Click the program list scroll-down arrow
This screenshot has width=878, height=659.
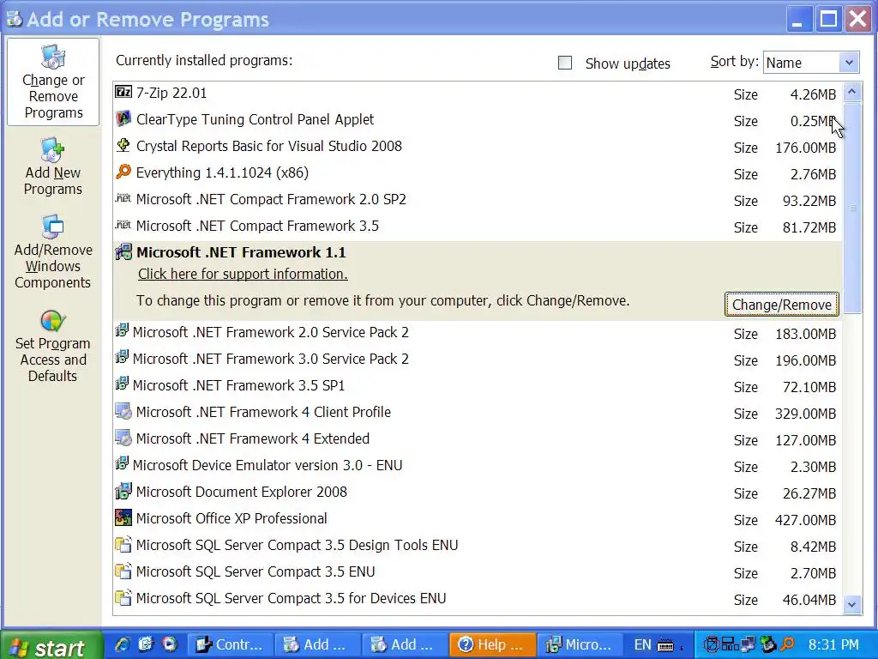pos(851,604)
